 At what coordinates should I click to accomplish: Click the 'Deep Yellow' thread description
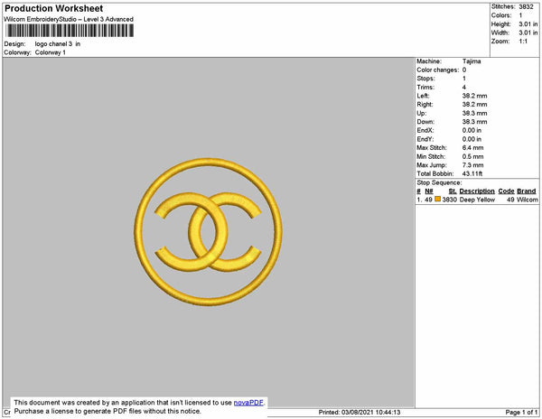477,200
